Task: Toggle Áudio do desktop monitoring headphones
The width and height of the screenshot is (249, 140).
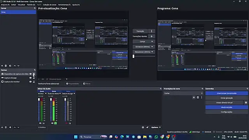Action: (55, 123)
